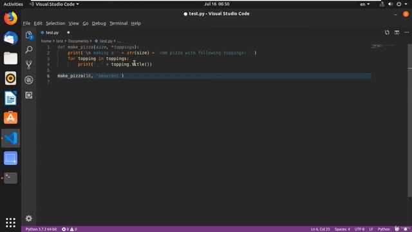Open the Go menu
The image size is (412, 232).
pyautogui.click(x=86, y=23)
